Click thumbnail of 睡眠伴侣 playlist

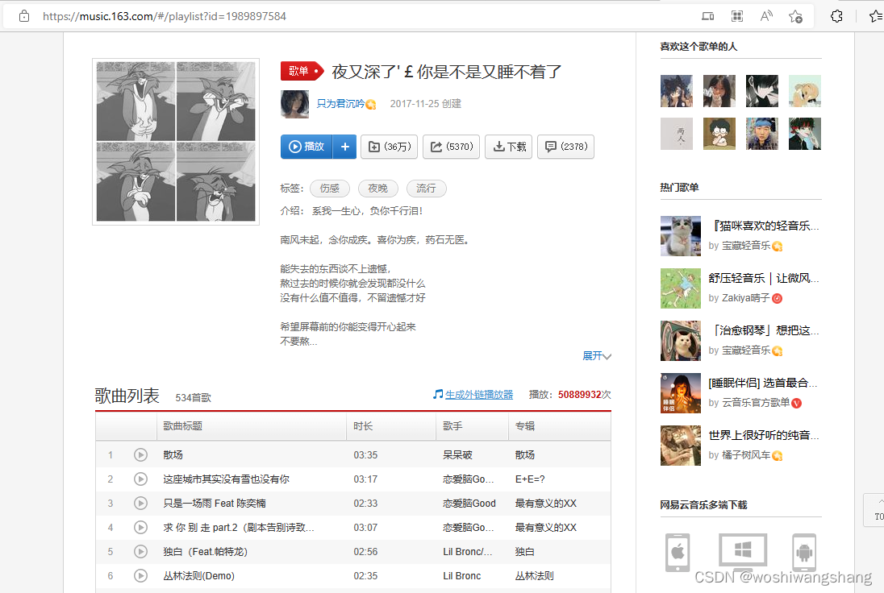681,393
